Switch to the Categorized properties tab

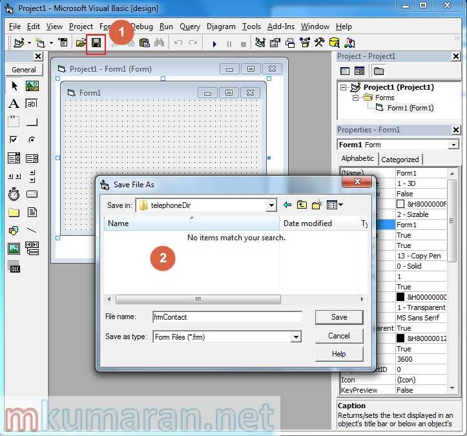[400, 160]
